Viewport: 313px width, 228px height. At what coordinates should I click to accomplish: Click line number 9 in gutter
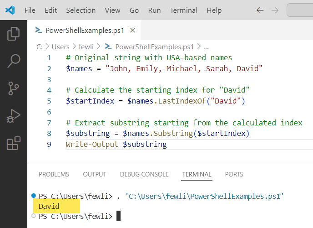click(x=49, y=144)
